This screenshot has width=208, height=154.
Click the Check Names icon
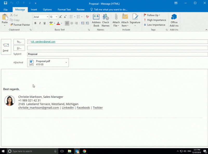(x=106, y=20)
